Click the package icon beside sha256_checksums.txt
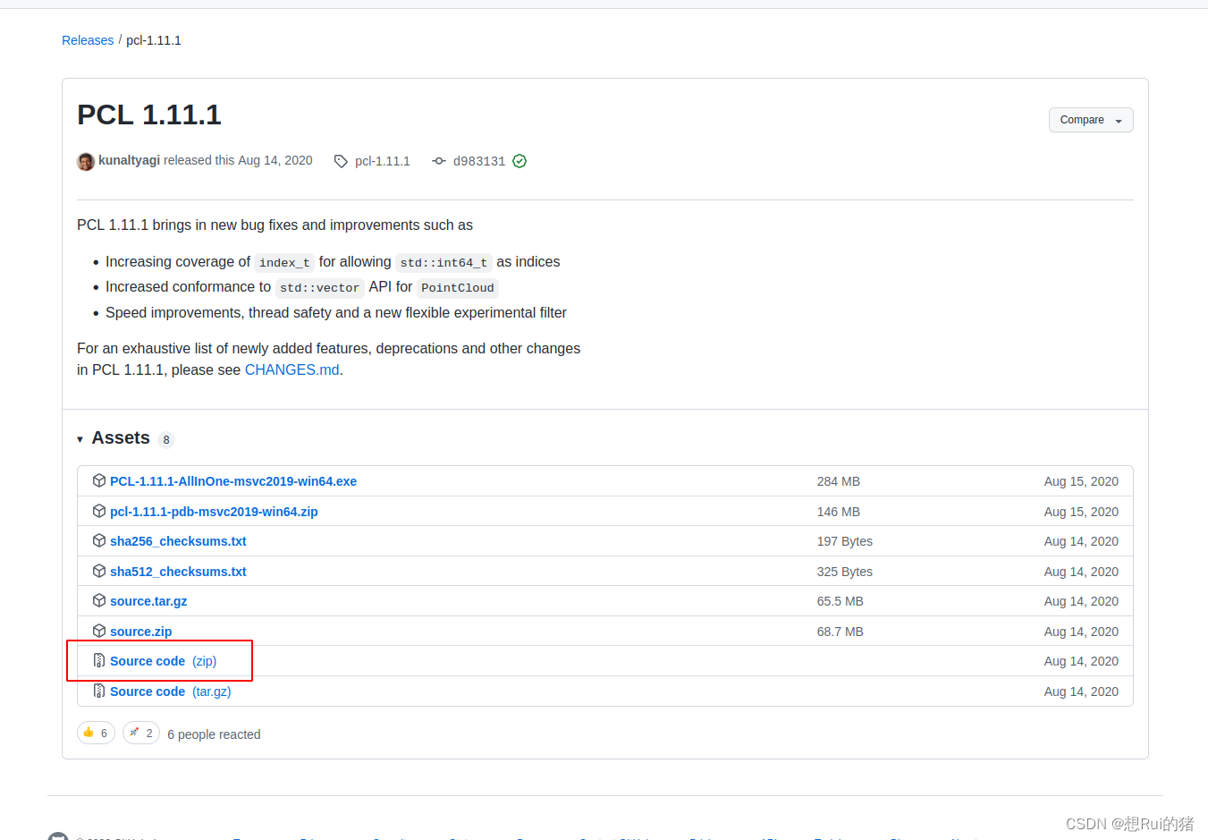Viewport: 1208px width, 840px height. pyautogui.click(x=99, y=540)
